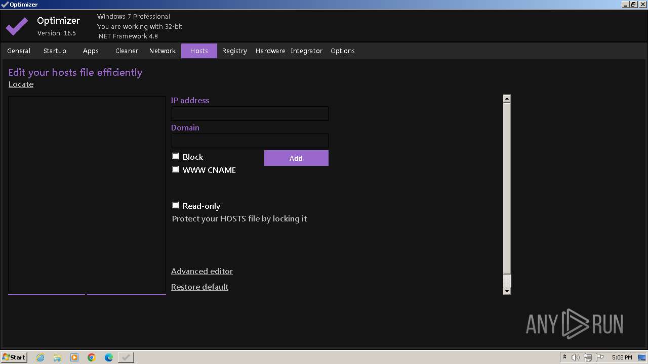Click the Add button
648x364 pixels.
click(296, 158)
